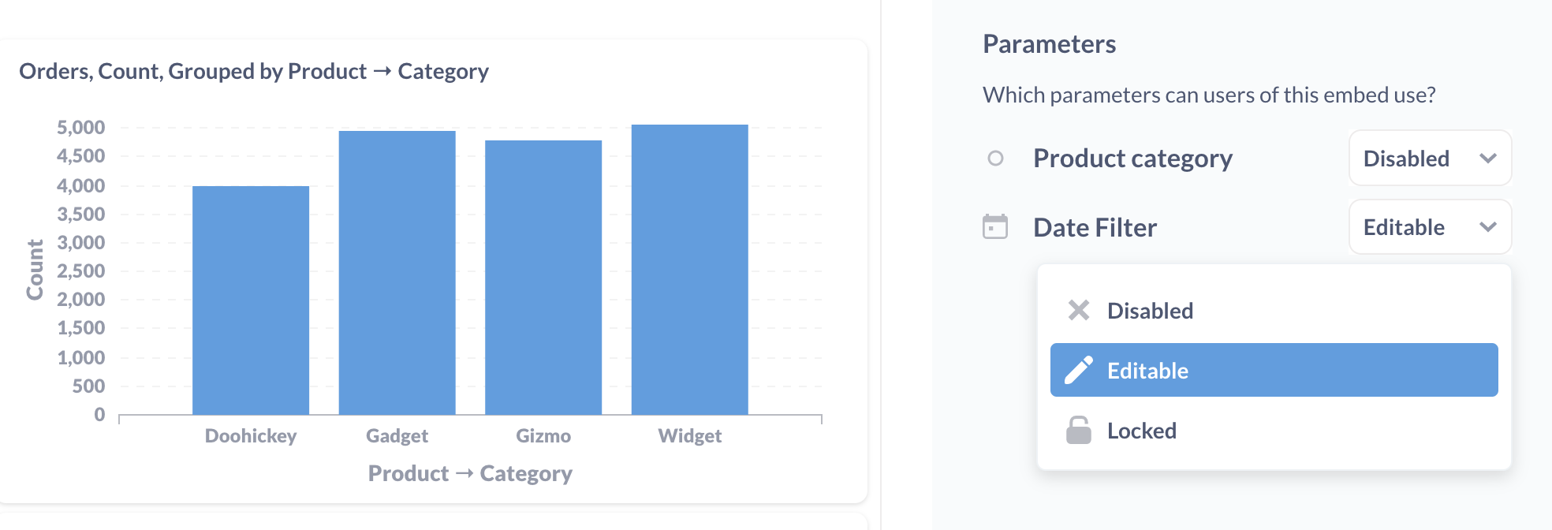
Task: Click the Gadget bar in the chart
Action: tap(397, 273)
